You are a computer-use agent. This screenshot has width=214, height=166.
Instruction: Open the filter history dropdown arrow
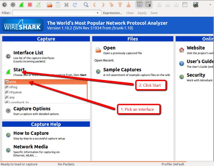tap(98, 13)
